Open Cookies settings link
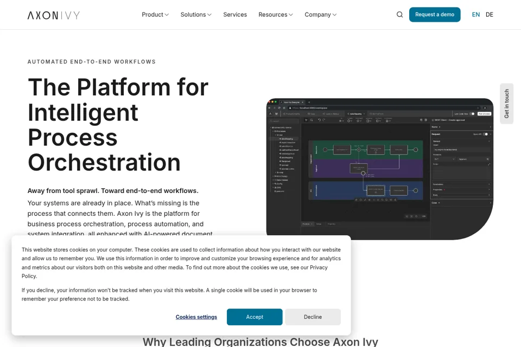This screenshot has width=521, height=347. 196,317
